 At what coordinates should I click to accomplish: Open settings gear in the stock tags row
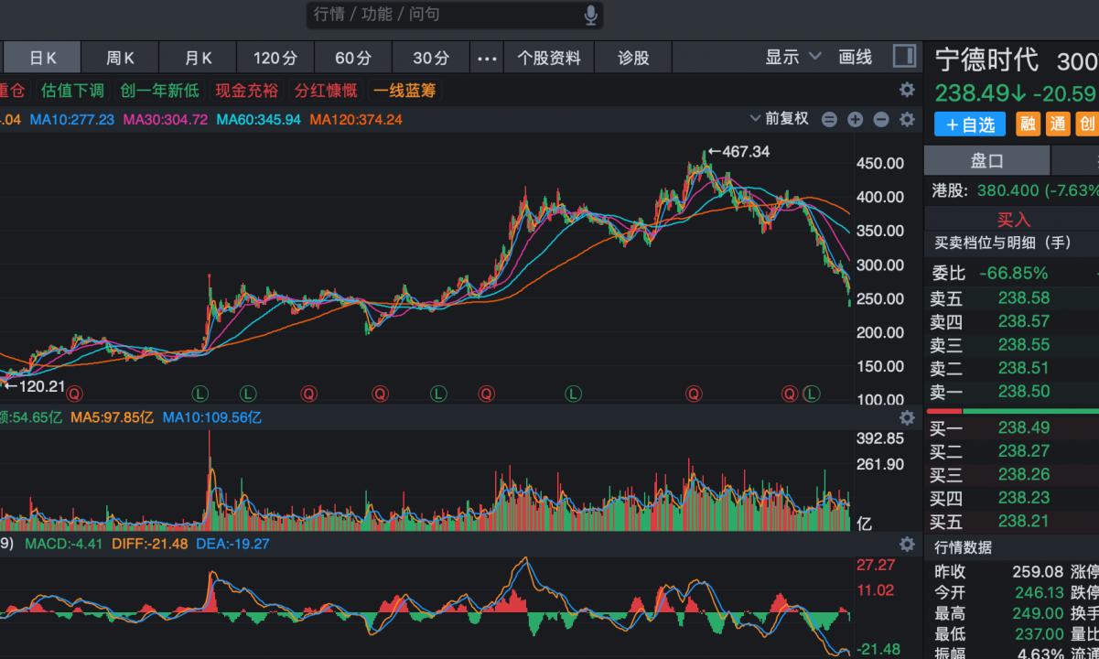[x=907, y=90]
